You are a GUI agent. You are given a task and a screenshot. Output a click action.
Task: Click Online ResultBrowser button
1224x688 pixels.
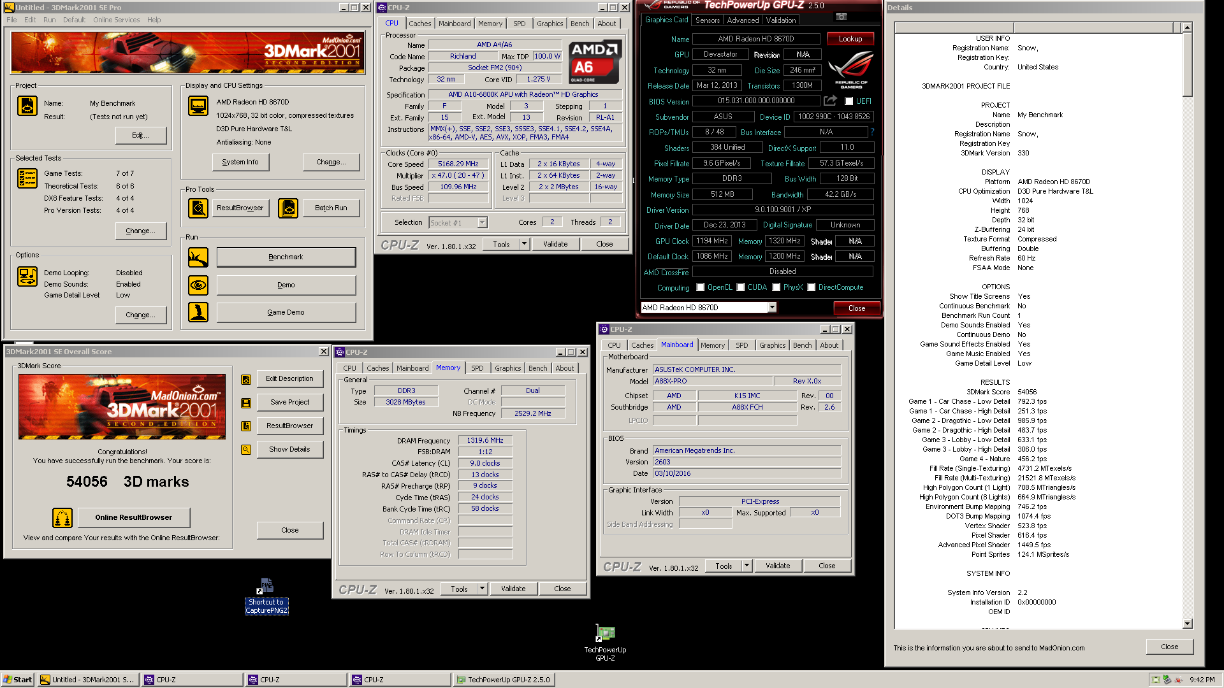coord(134,517)
